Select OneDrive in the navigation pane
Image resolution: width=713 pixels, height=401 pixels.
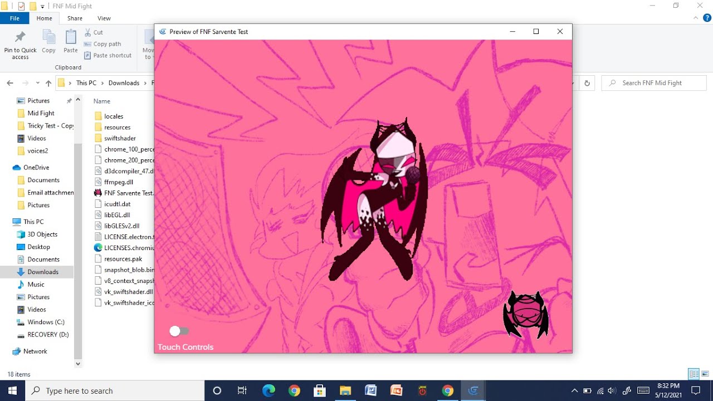click(x=36, y=167)
